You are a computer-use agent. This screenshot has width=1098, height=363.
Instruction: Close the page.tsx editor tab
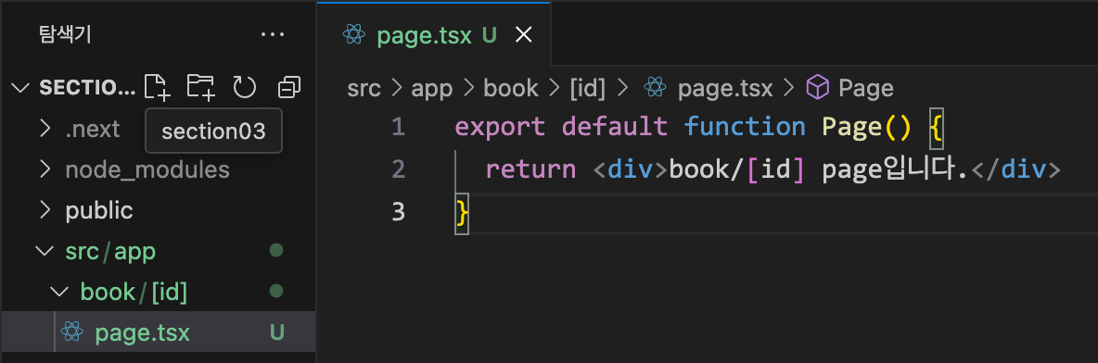coord(523,36)
